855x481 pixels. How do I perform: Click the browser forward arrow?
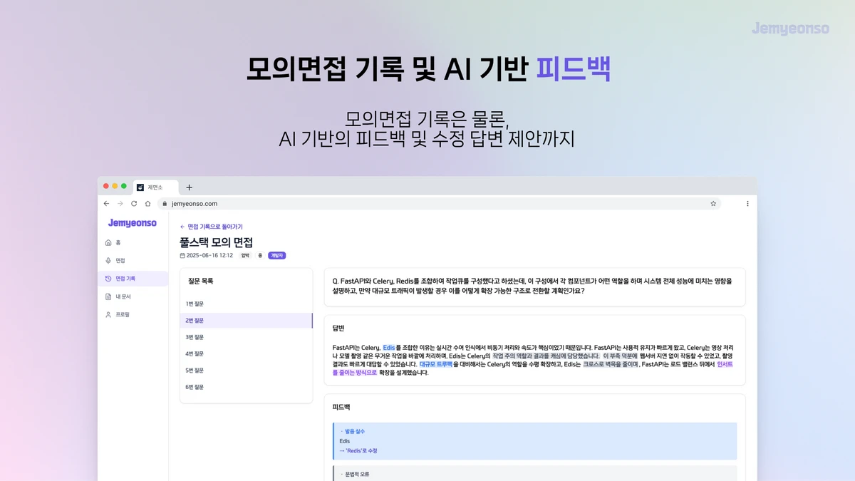tap(120, 203)
